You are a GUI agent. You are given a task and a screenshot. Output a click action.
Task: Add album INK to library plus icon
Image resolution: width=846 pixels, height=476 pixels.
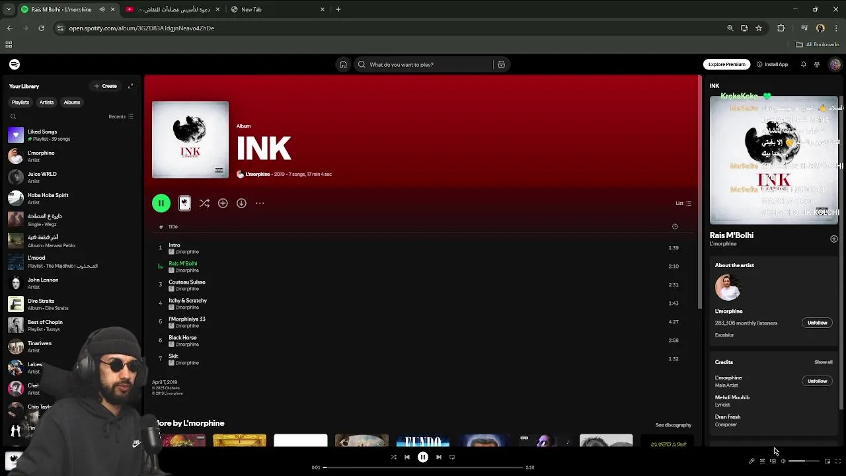[223, 203]
